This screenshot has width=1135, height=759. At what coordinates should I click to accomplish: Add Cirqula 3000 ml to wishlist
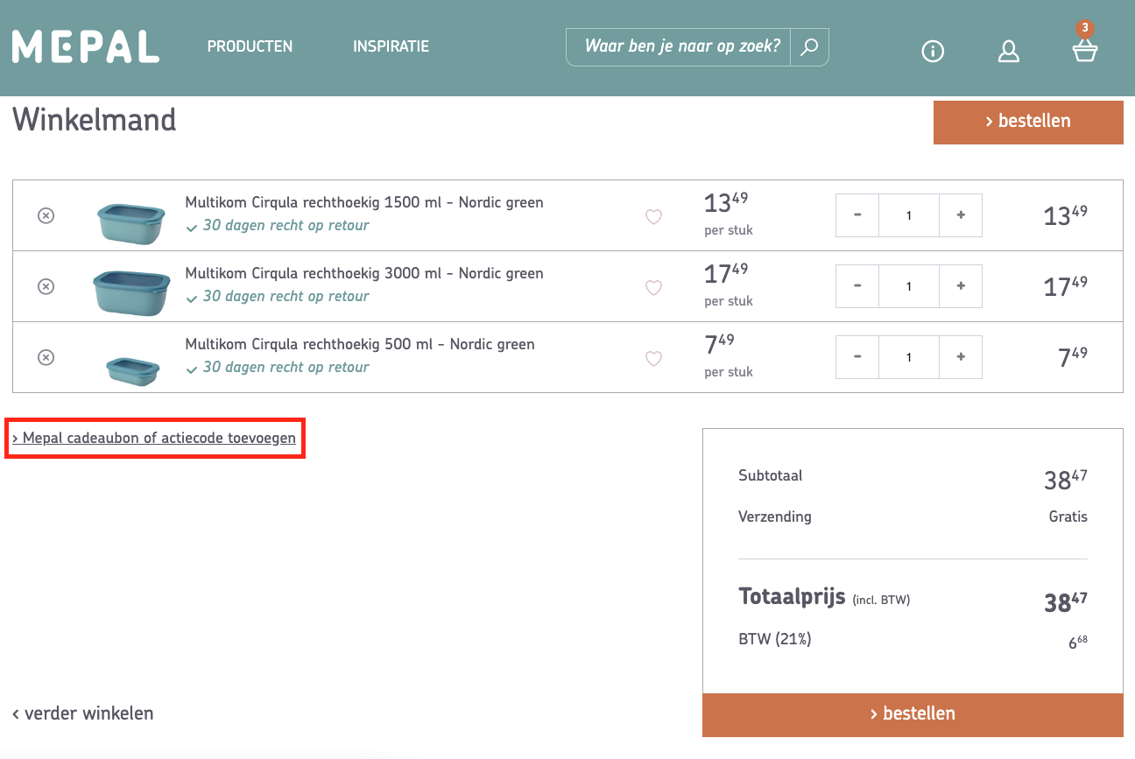[x=653, y=287]
